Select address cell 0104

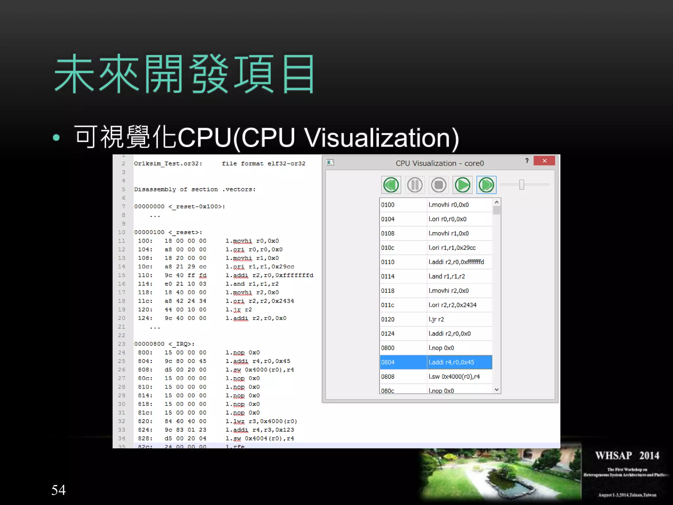[403, 219]
